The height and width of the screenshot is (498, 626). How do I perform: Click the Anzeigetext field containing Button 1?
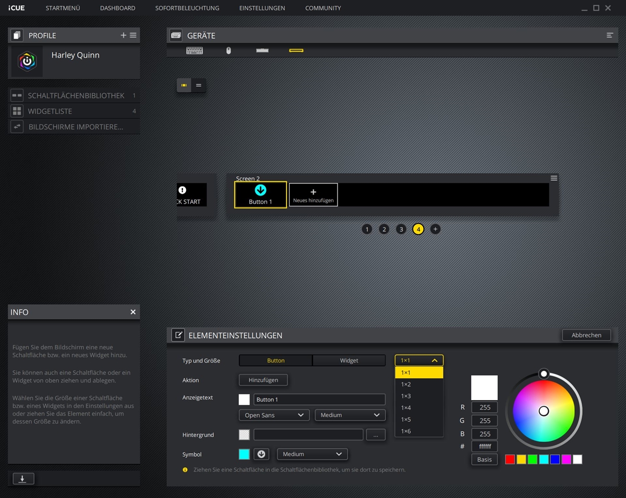(x=319, y=400)
